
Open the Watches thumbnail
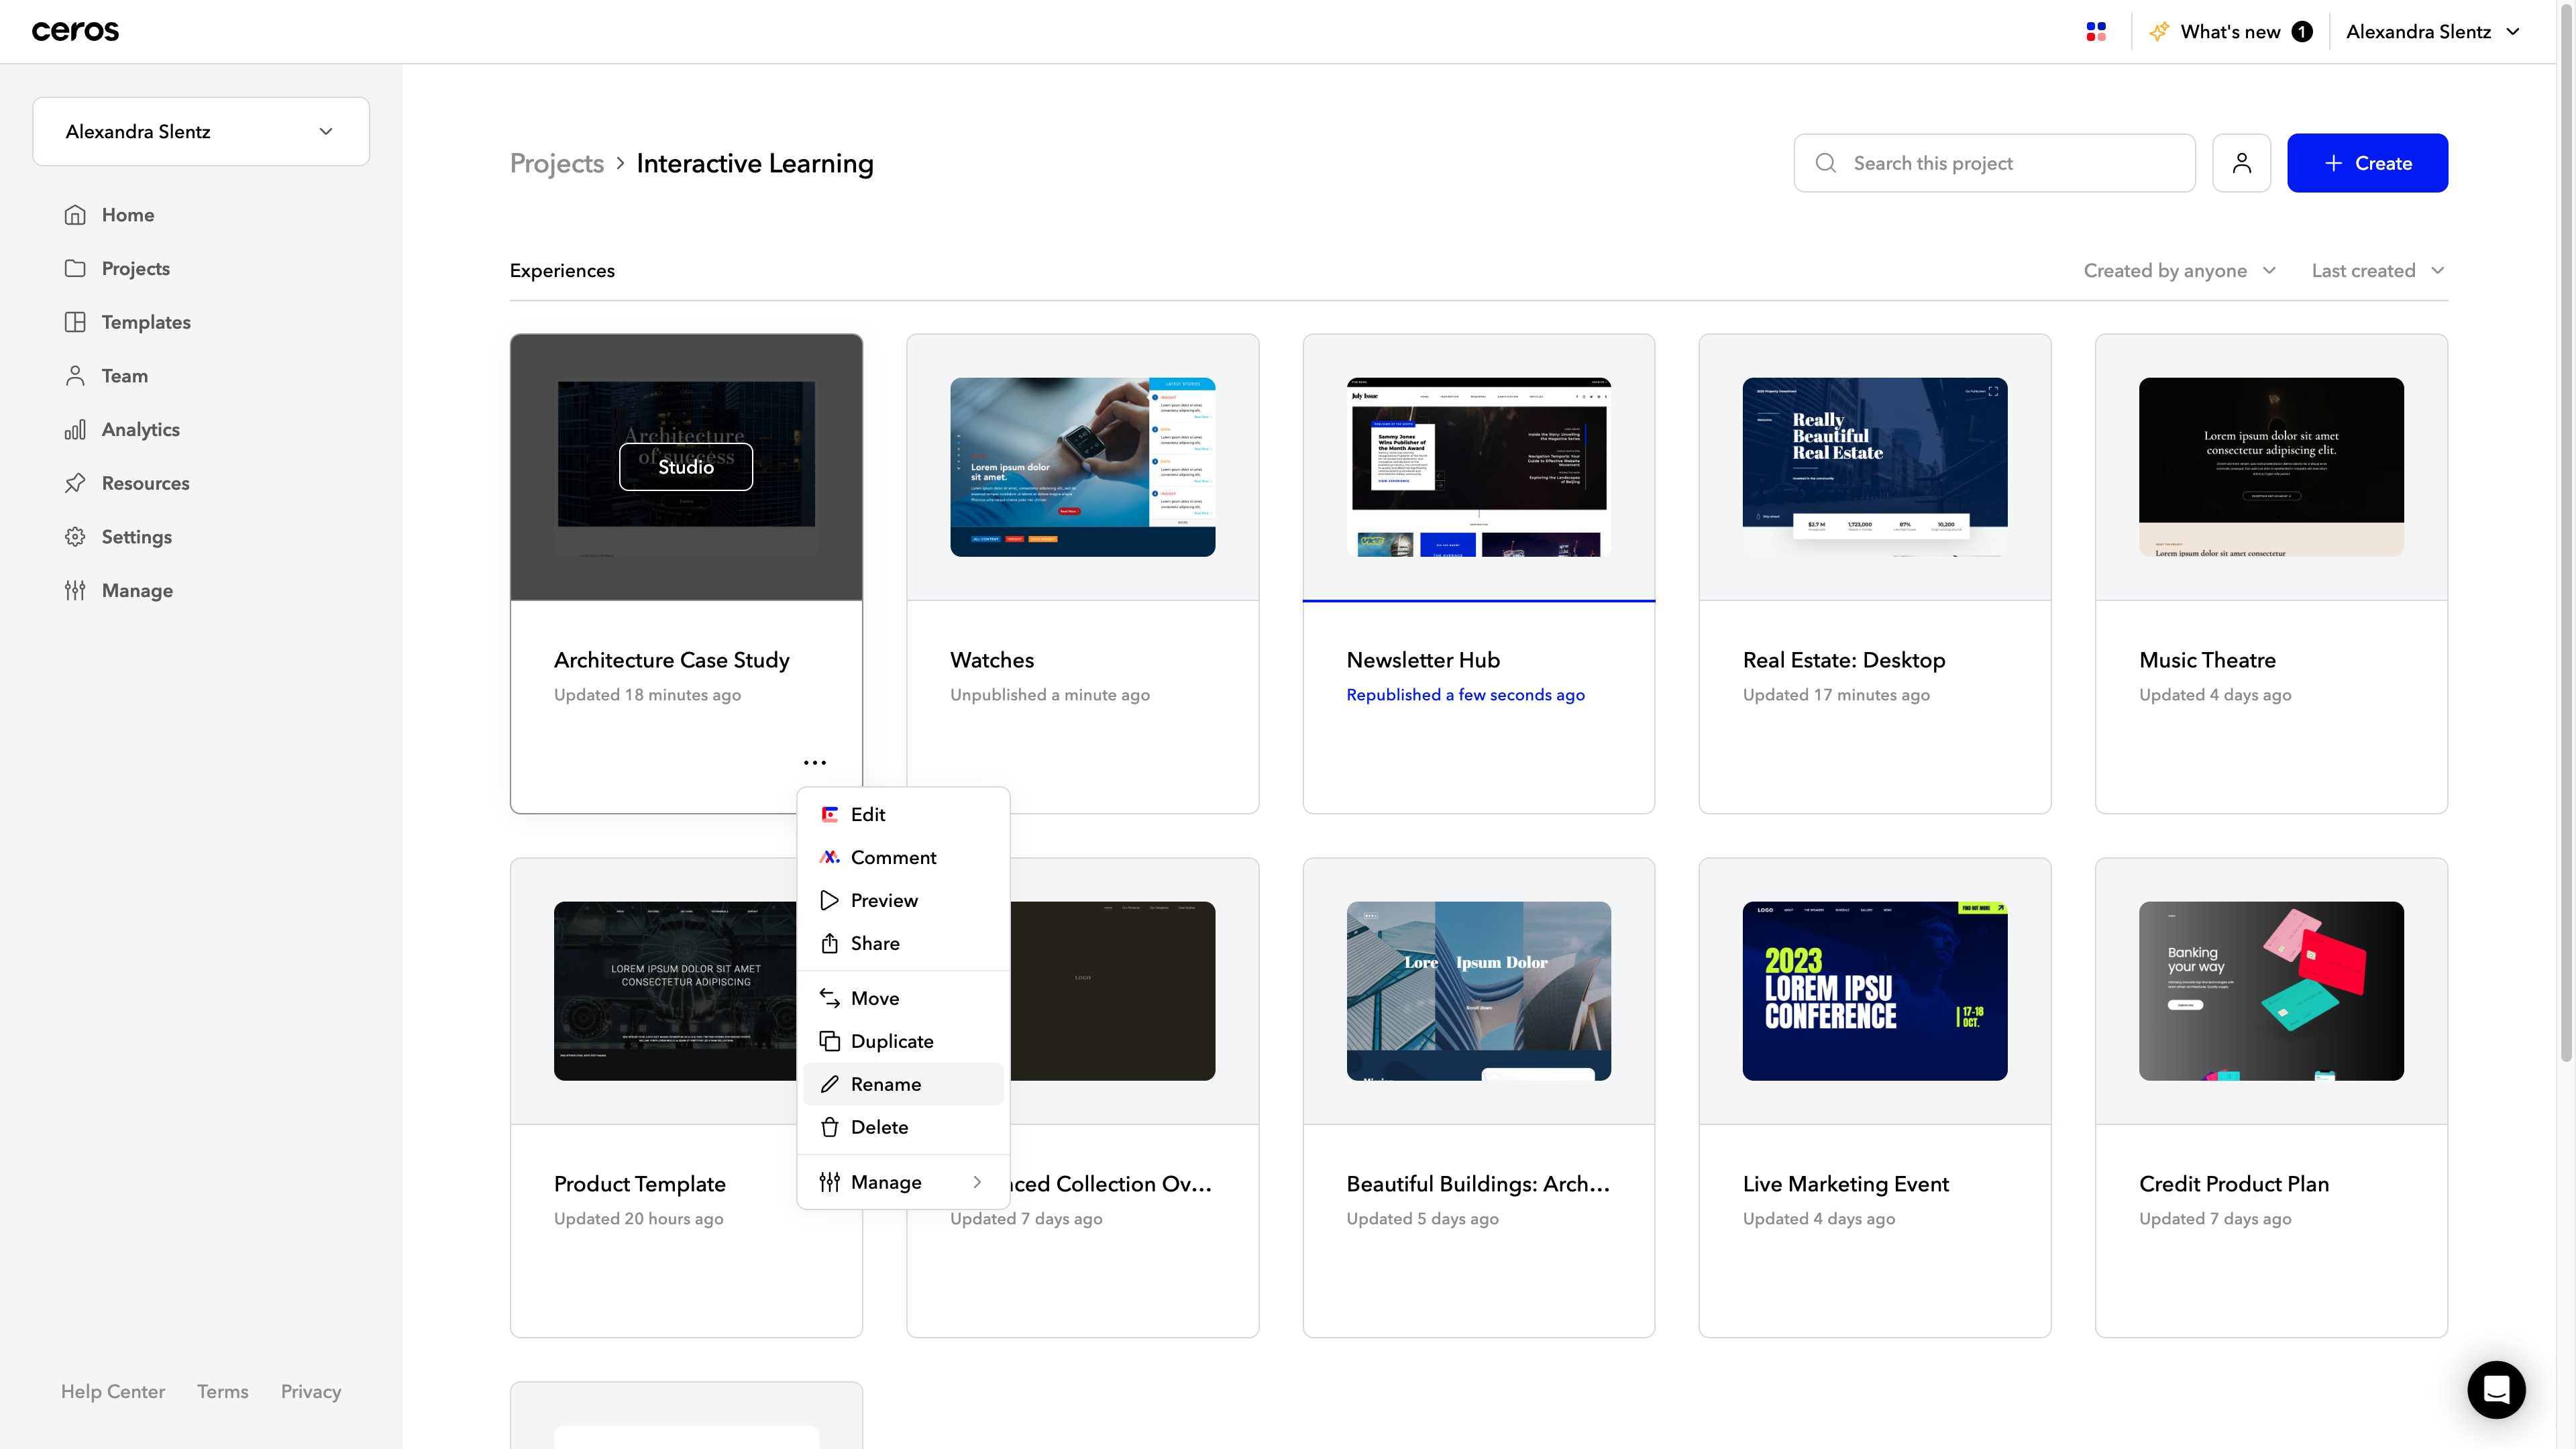coord(1082,467)
